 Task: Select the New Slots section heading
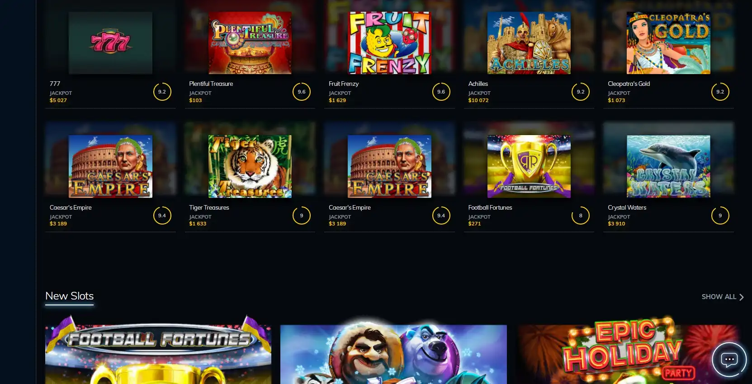pos(69,296)
